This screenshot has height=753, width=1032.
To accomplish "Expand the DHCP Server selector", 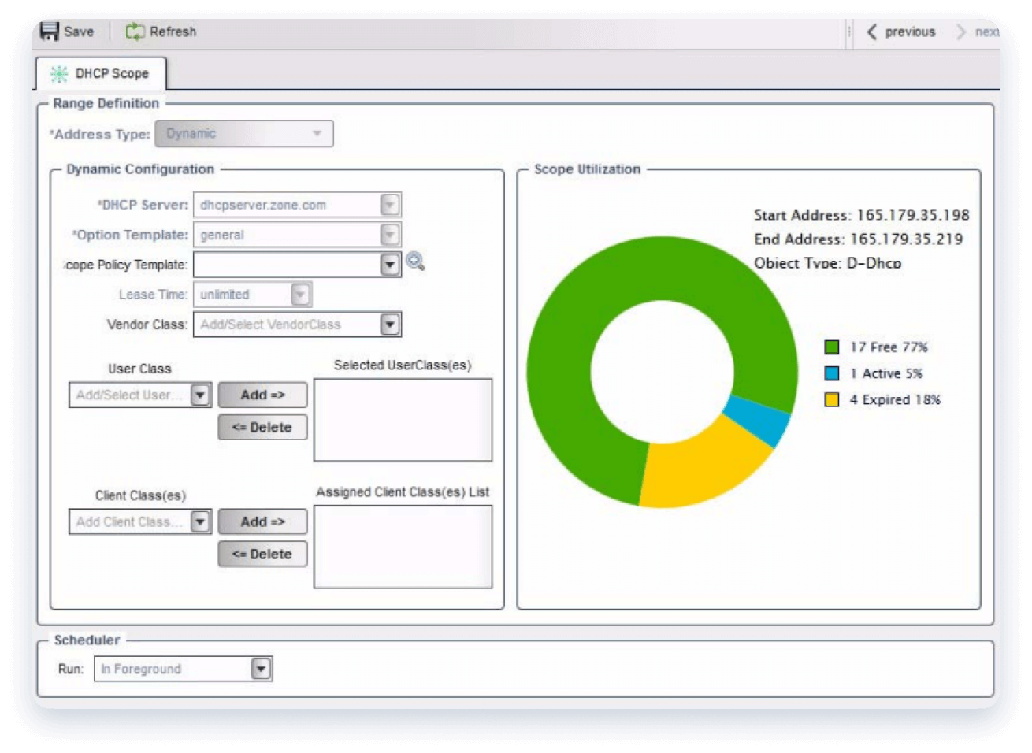I will coord(390,204).
